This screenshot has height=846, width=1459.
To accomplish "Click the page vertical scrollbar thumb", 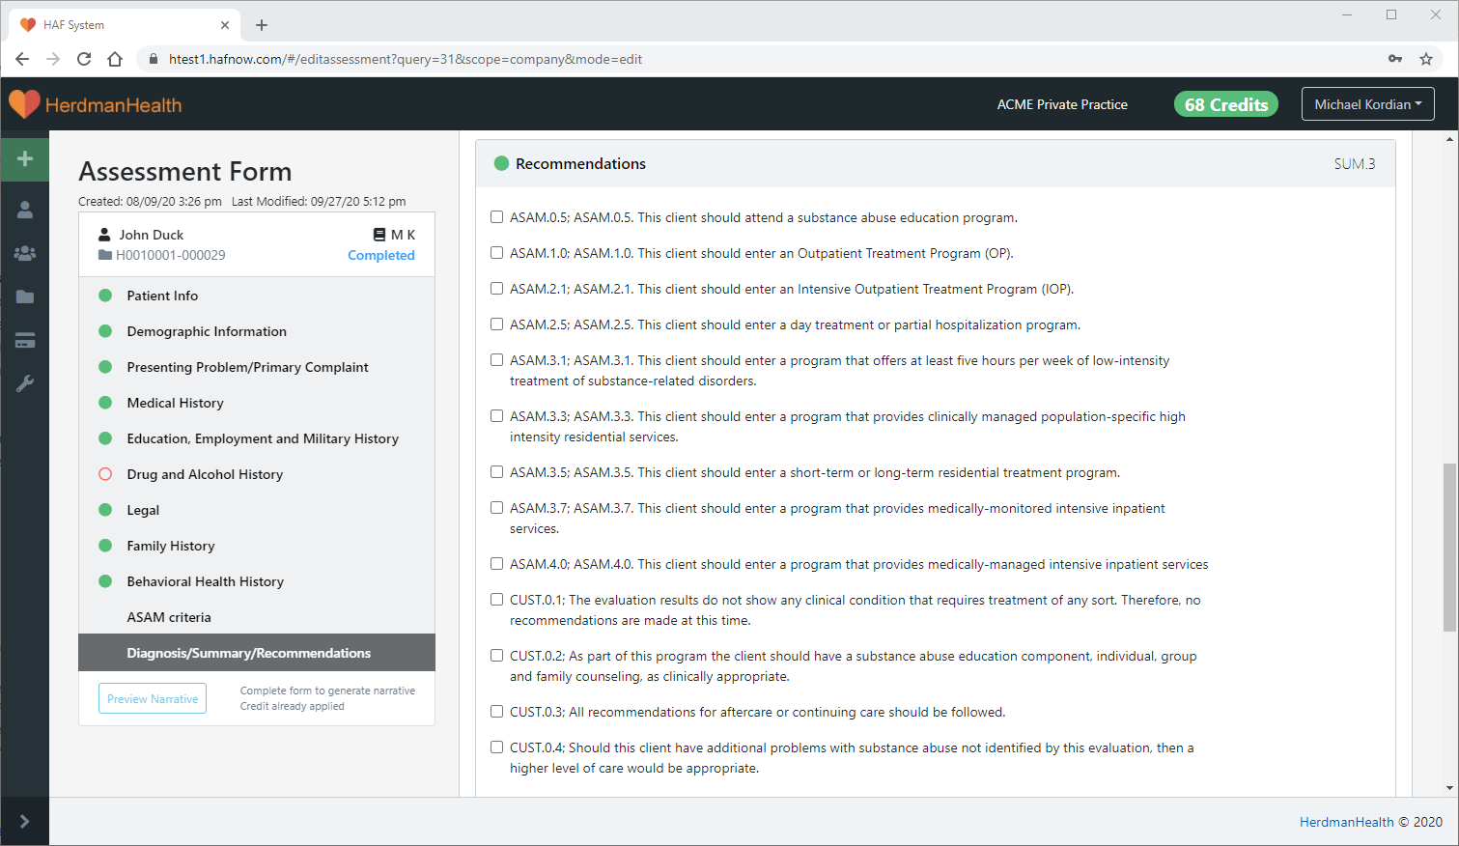I will (1449, 547).
